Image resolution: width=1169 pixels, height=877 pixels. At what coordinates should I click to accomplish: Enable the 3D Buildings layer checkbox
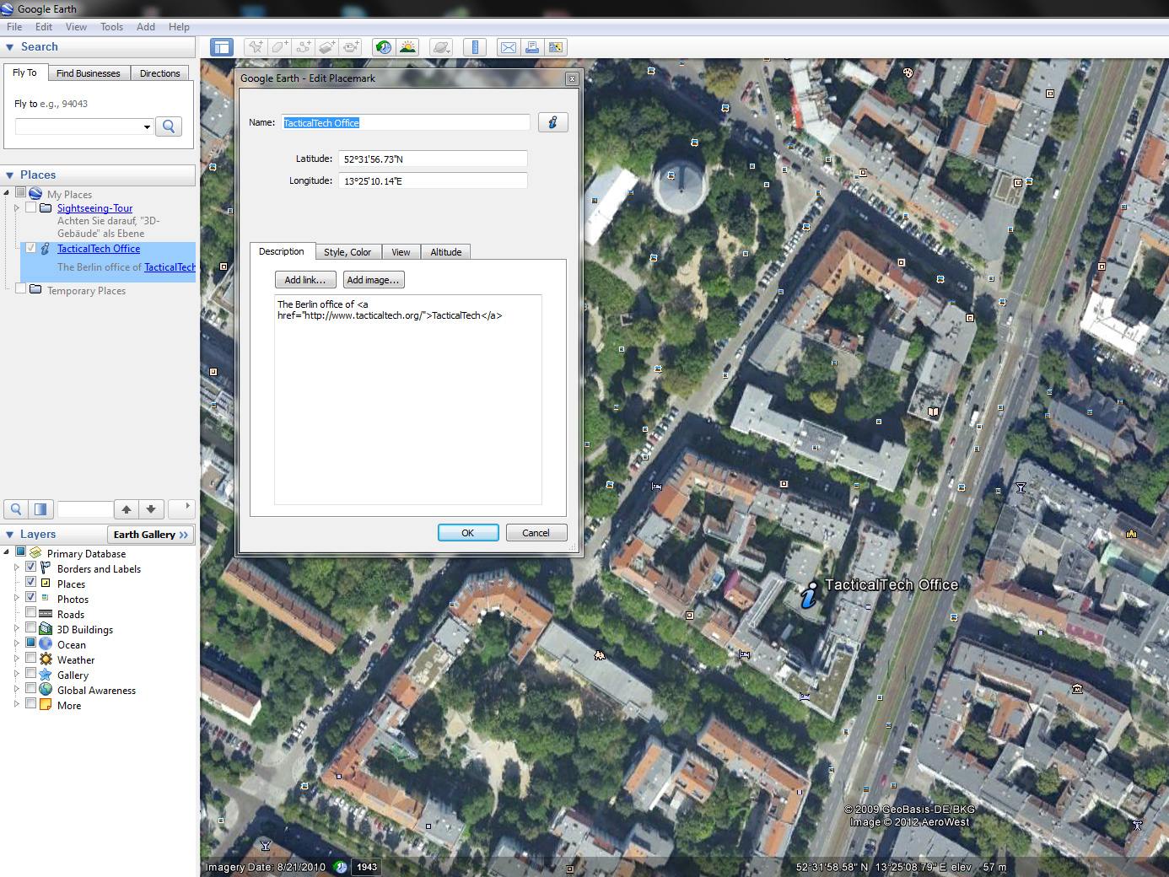coord(31,627)
